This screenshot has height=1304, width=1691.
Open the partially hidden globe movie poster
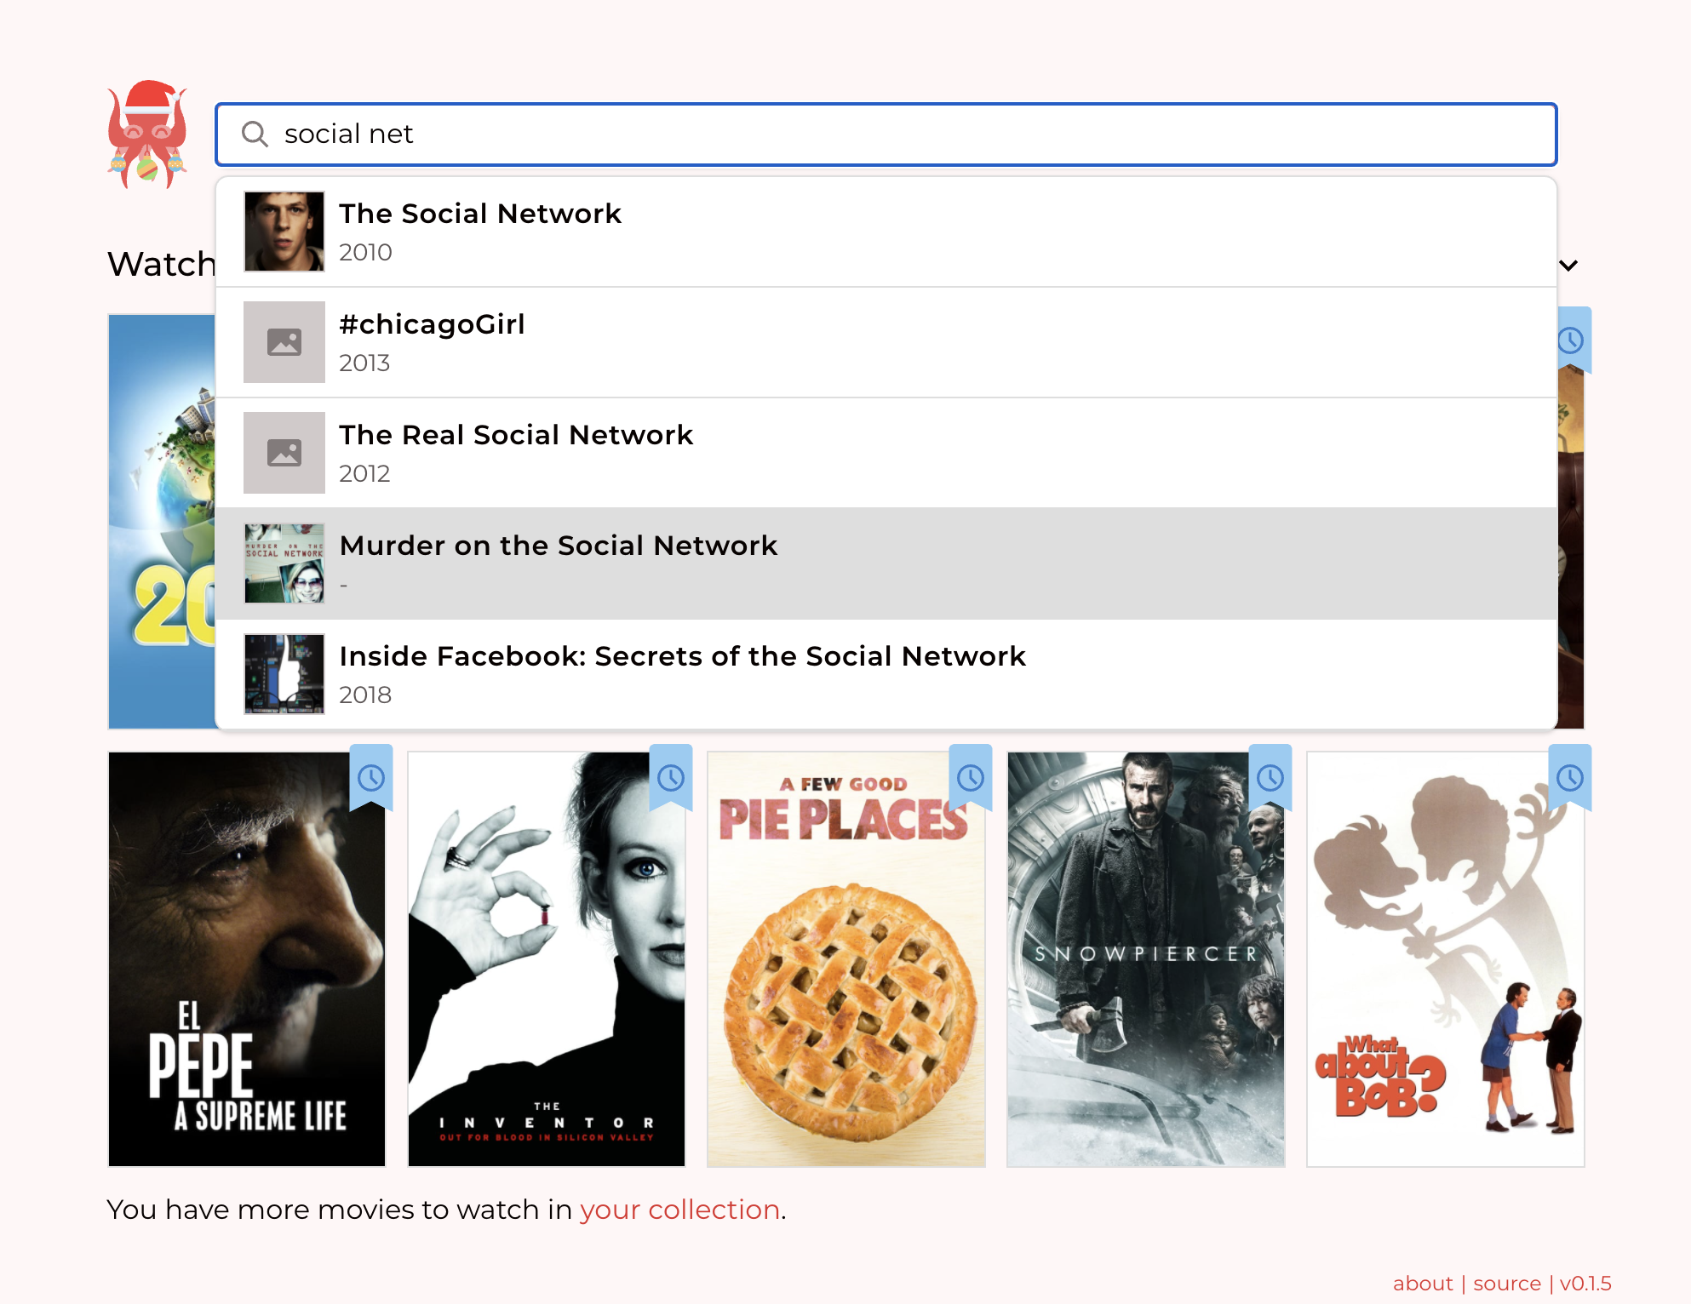click(162, 522)
